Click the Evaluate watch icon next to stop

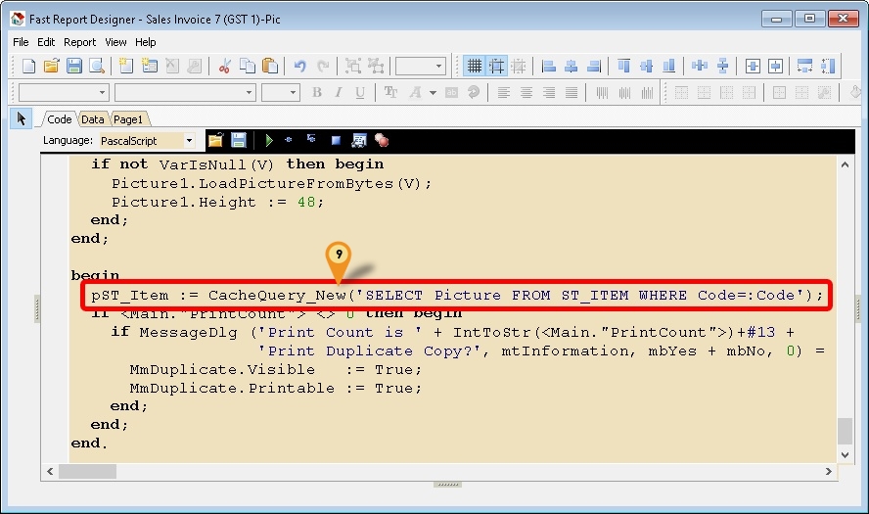click(x=358, y=141)
